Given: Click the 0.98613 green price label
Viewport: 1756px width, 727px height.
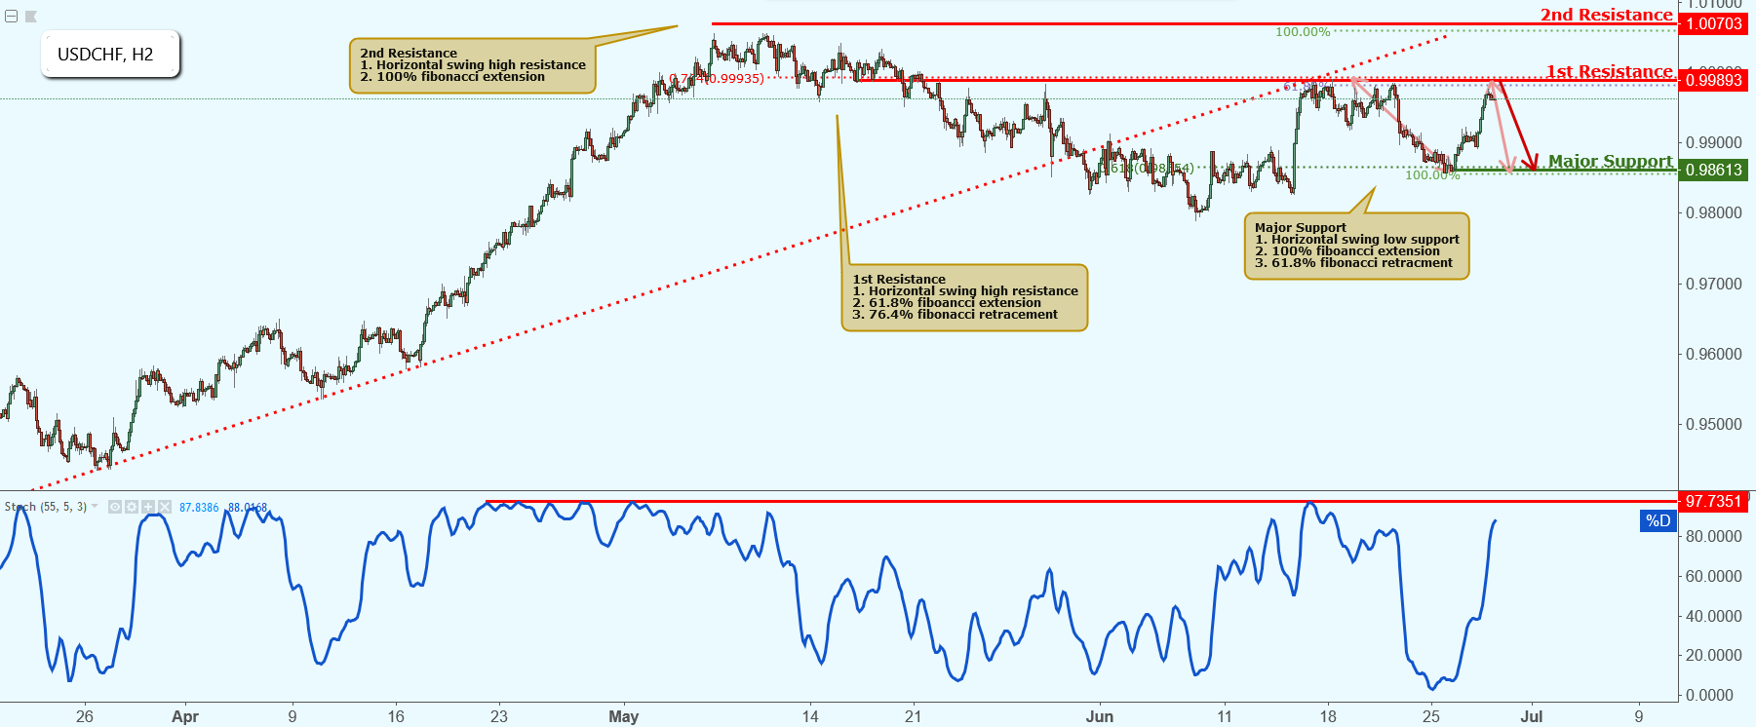Looking at the screenshot, I should coord(1713,170).
